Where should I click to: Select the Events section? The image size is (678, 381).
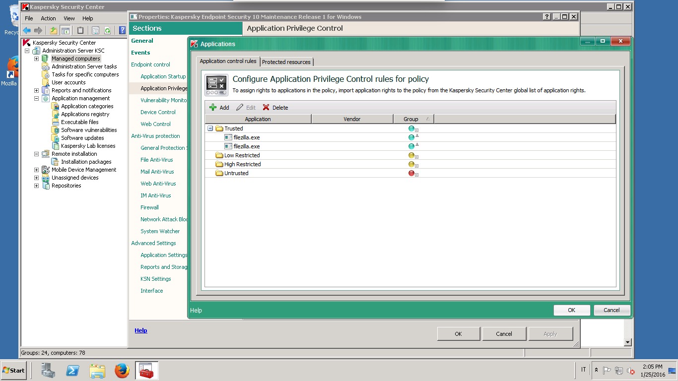(x=140, y=53)
